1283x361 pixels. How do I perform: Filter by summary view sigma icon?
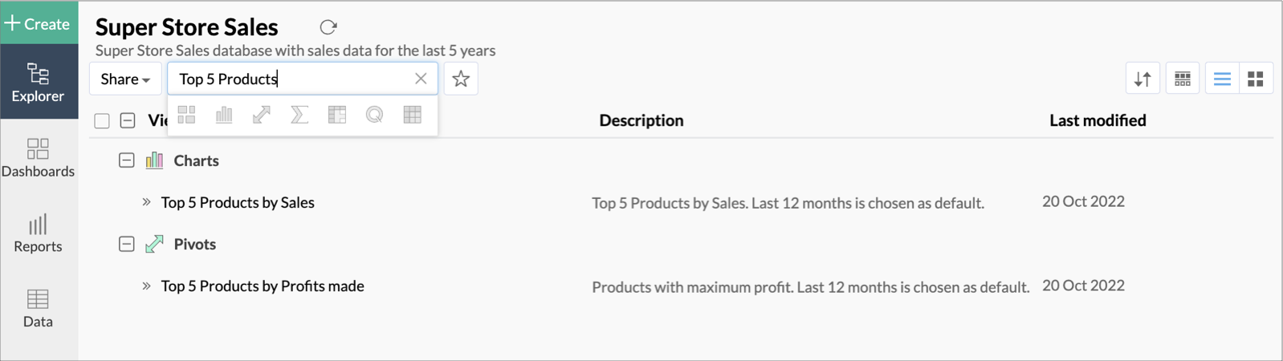pyautogui.click(x=299, y=115)
